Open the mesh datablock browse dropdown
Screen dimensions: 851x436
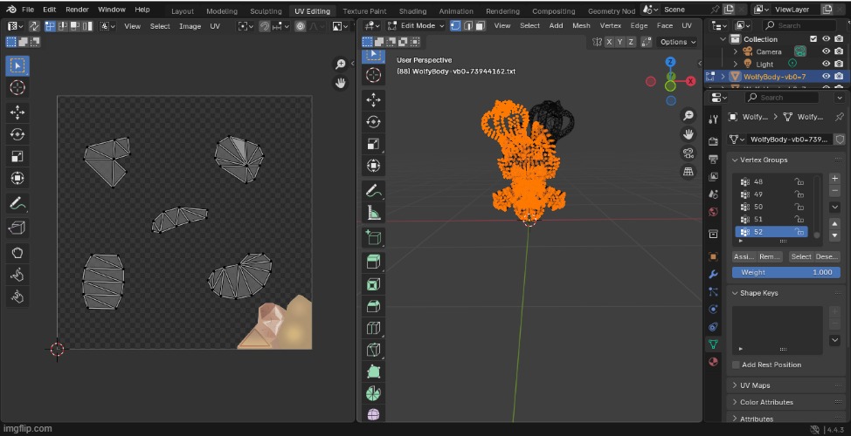coord(737,140)
